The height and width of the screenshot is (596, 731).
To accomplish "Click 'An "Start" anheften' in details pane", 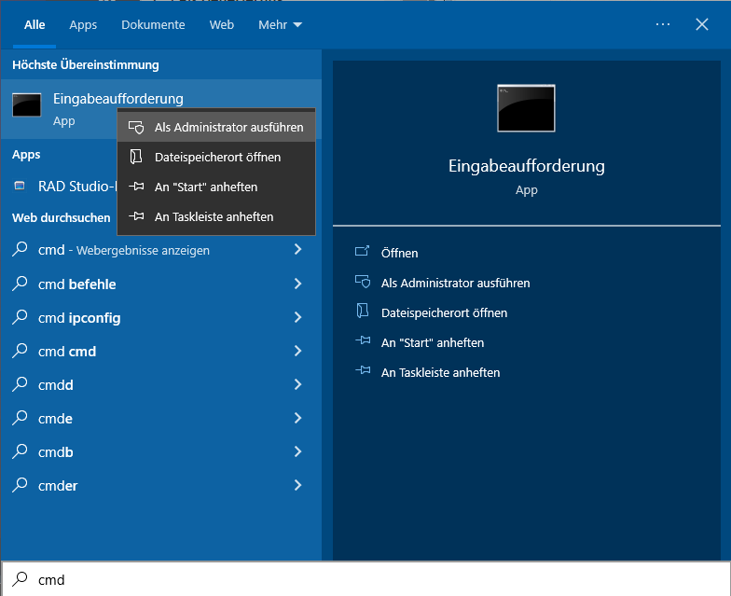I will 433,342.
